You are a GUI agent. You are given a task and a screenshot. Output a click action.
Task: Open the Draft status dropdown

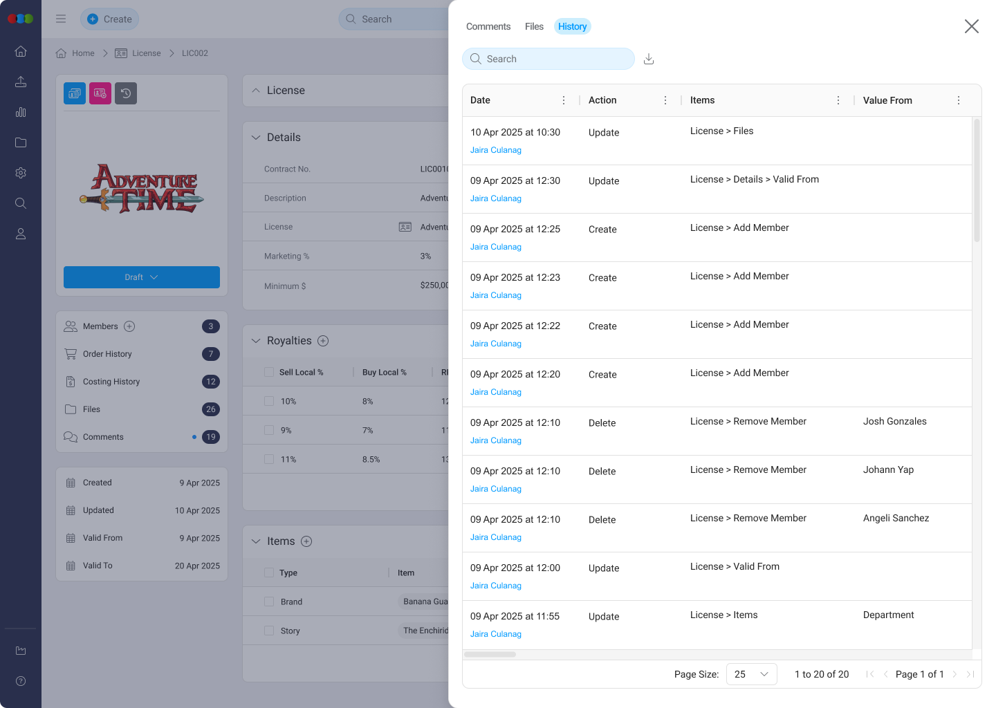tap(142, 277)
